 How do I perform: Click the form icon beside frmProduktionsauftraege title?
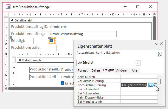tap(8, 7)
